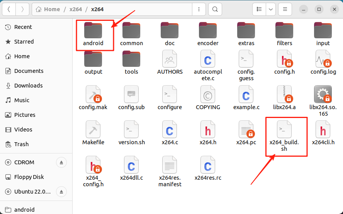This screenshot has height=214, width=343.
Task: Select the libx264.so.165 library
Action: 323,101
